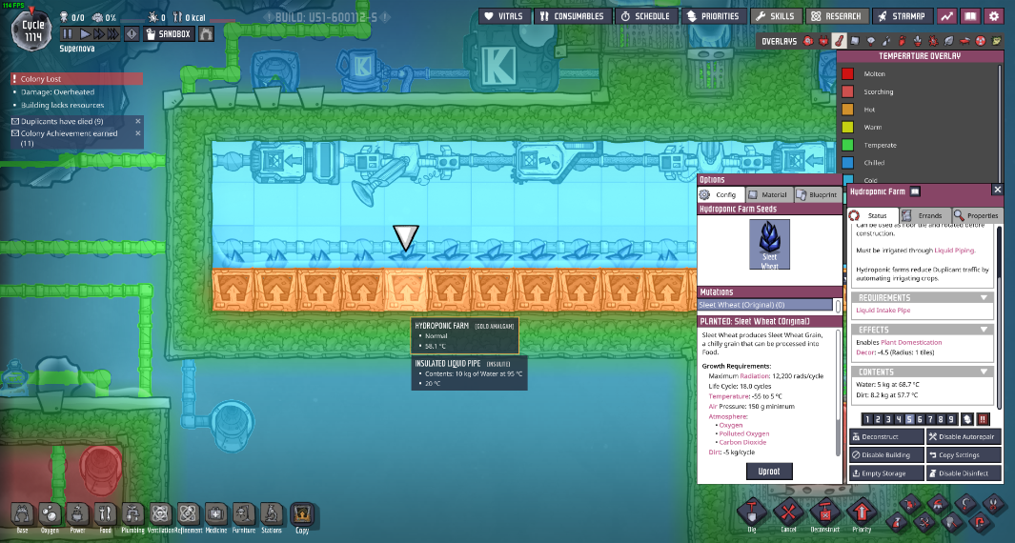Click the Copy Settings button
The height and width of the screenshot is (543, 1015).
point(964,455)
